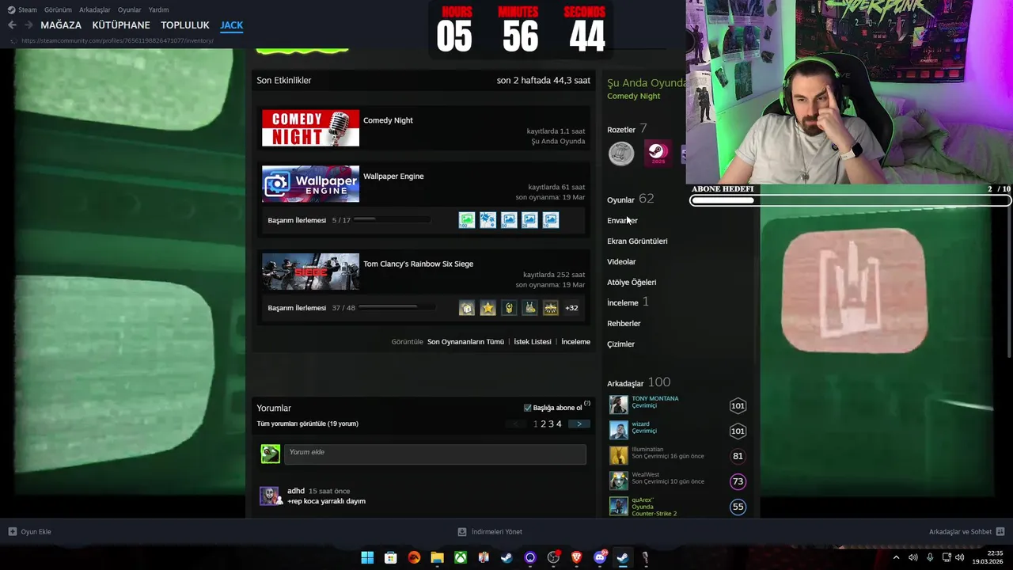Image resolution: width=1013 pixels, height=570 pixels.
Task: Open File Explorer from taskbar
Action: click(x=437, y=557)
